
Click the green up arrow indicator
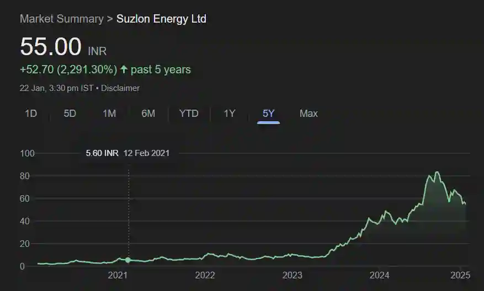(124, 69)
